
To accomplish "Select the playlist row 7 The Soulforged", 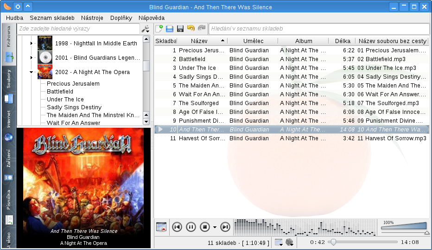I will point(292,103).
